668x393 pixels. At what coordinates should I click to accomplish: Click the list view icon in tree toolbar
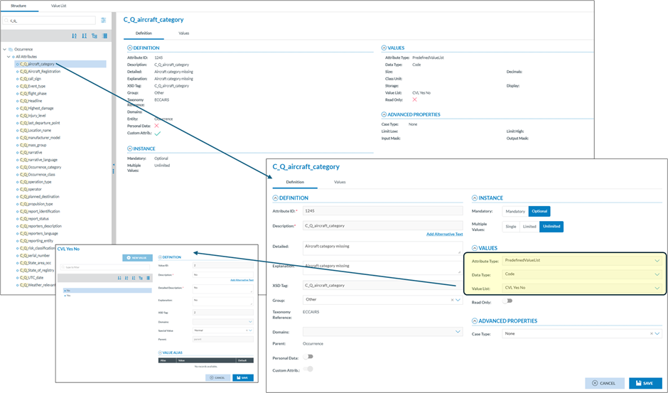tap(105, 36)
